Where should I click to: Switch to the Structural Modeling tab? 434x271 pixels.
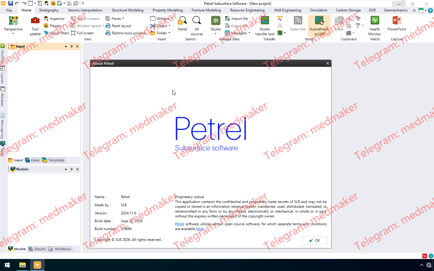(127, 10)
